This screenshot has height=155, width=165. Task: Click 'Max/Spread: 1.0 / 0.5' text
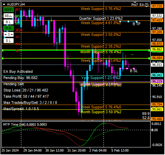click(x=21, y=109)
